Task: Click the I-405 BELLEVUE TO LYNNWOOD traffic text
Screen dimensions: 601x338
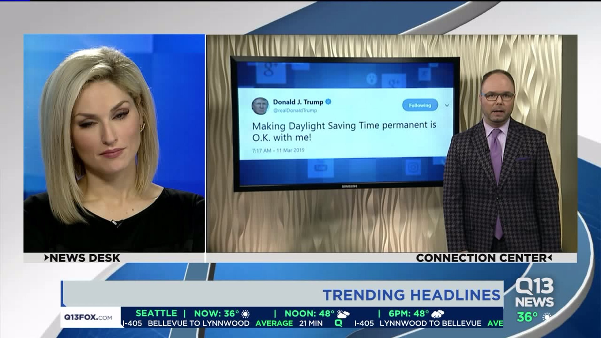Action: (x=186, y=323)
